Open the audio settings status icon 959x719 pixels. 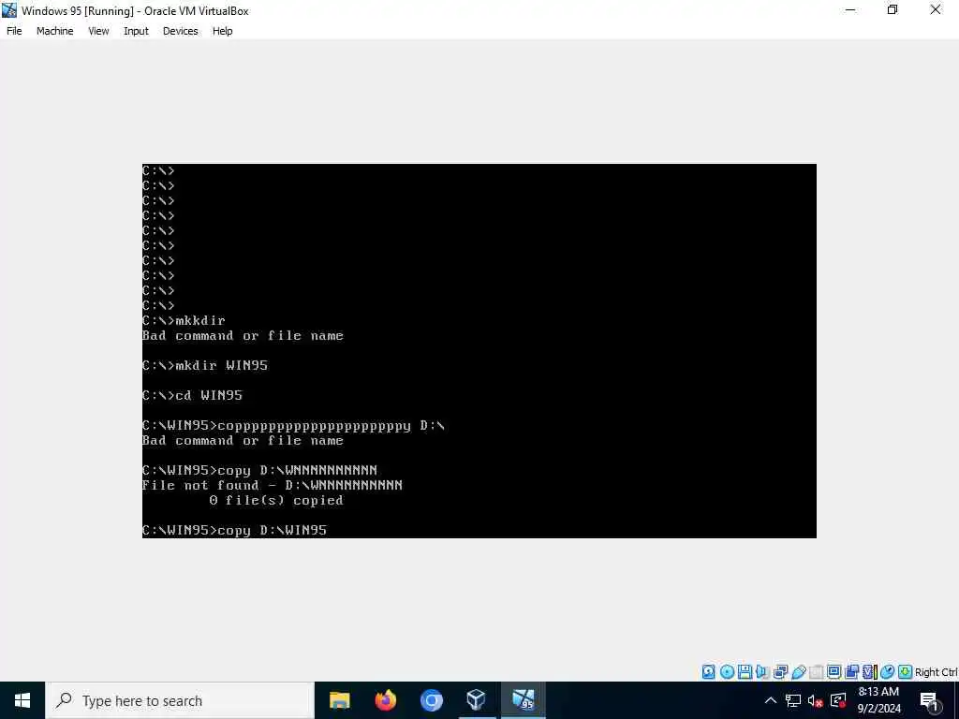762,672
